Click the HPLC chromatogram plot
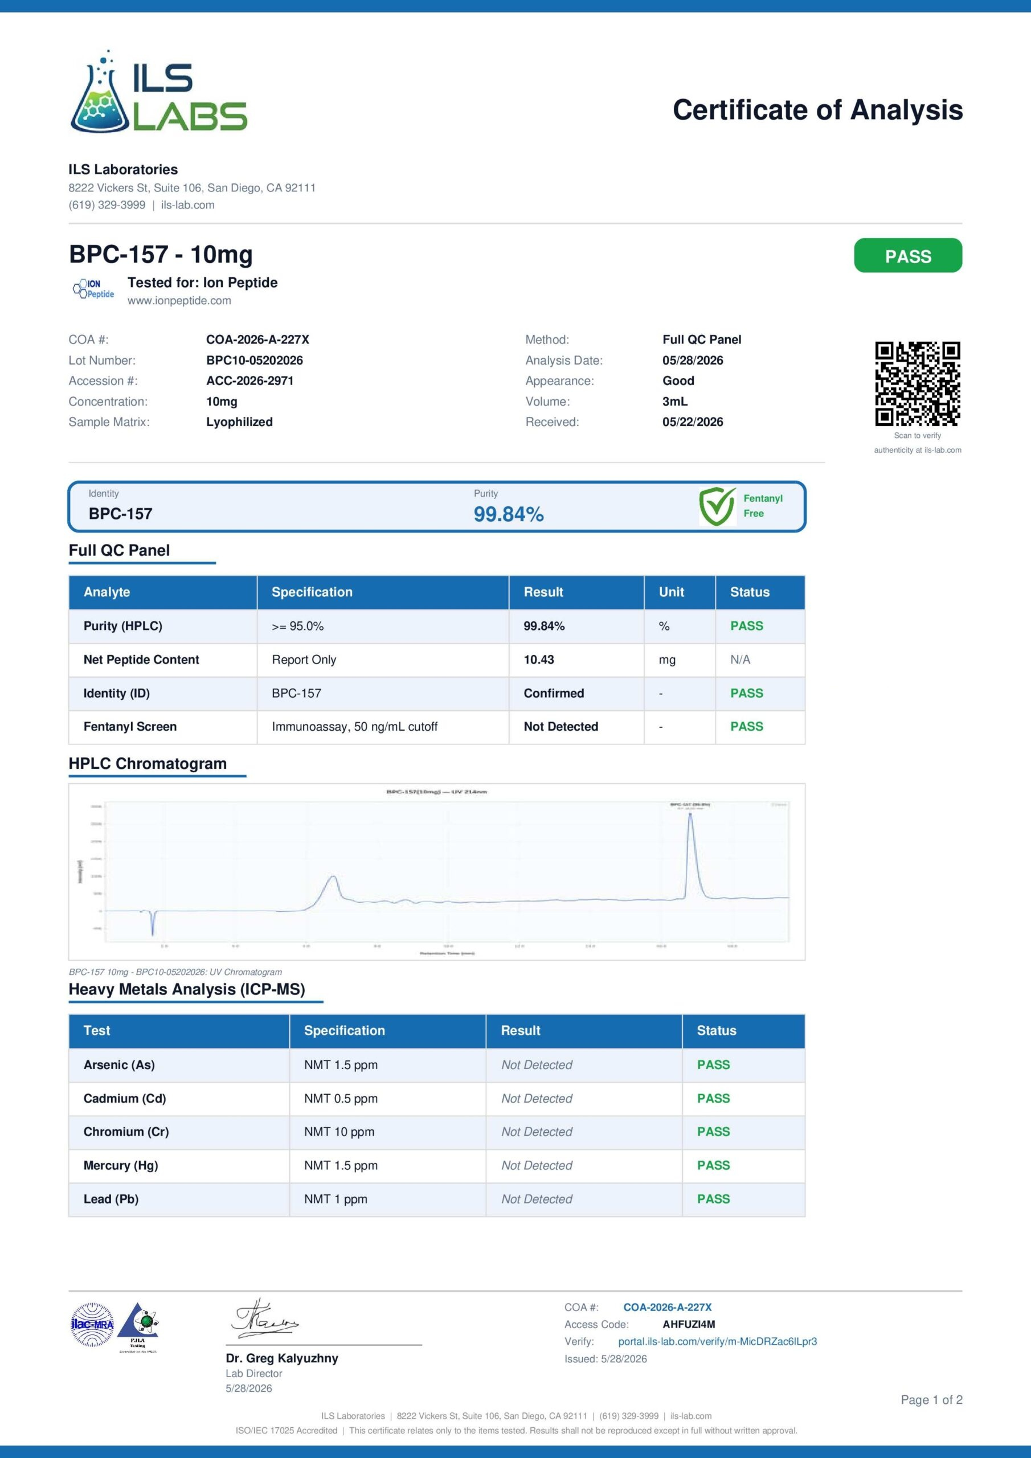 (x=437, y=872)
